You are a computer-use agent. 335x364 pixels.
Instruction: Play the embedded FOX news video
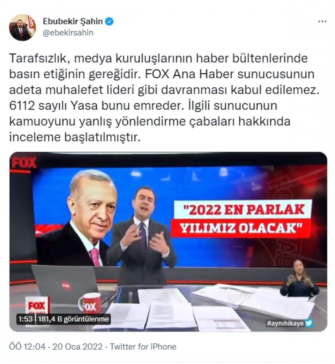coord(168,242)
